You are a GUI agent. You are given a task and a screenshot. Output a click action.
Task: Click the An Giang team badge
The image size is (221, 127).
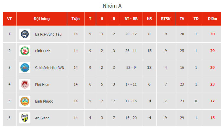point(25,118)
